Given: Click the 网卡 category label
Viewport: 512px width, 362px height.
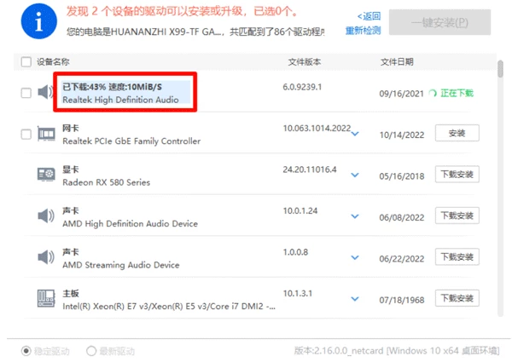Looking at the screenshot, I should pyautogui.click(x=71, y=128).
